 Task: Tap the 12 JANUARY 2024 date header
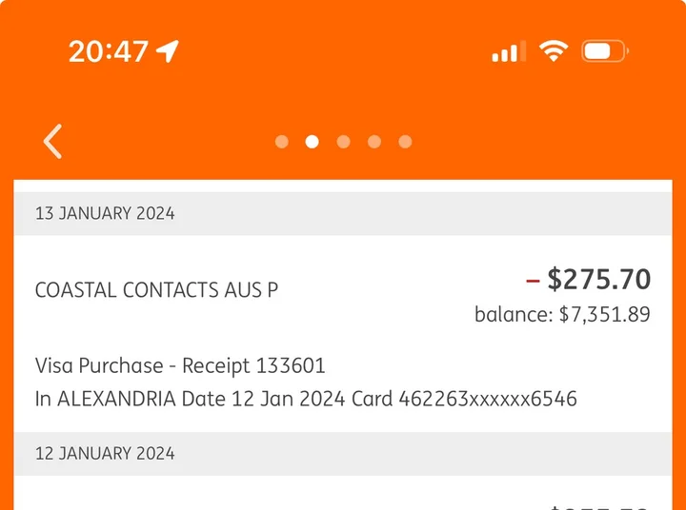tap(343, 454)
